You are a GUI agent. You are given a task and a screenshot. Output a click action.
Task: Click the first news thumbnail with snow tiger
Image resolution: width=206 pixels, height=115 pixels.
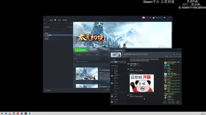click(87, 74)
